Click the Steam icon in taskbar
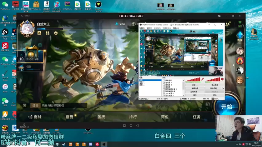The width and height of the screenshot is (262, 147). click(x=64, y=144)
